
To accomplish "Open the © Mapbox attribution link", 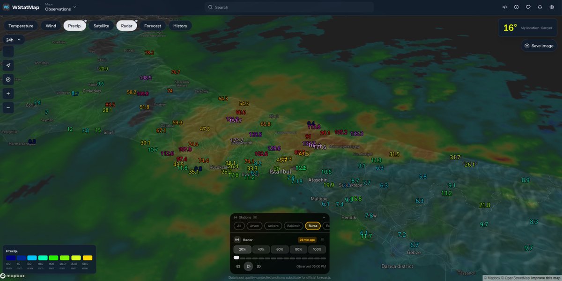I will tap(491, 278).
